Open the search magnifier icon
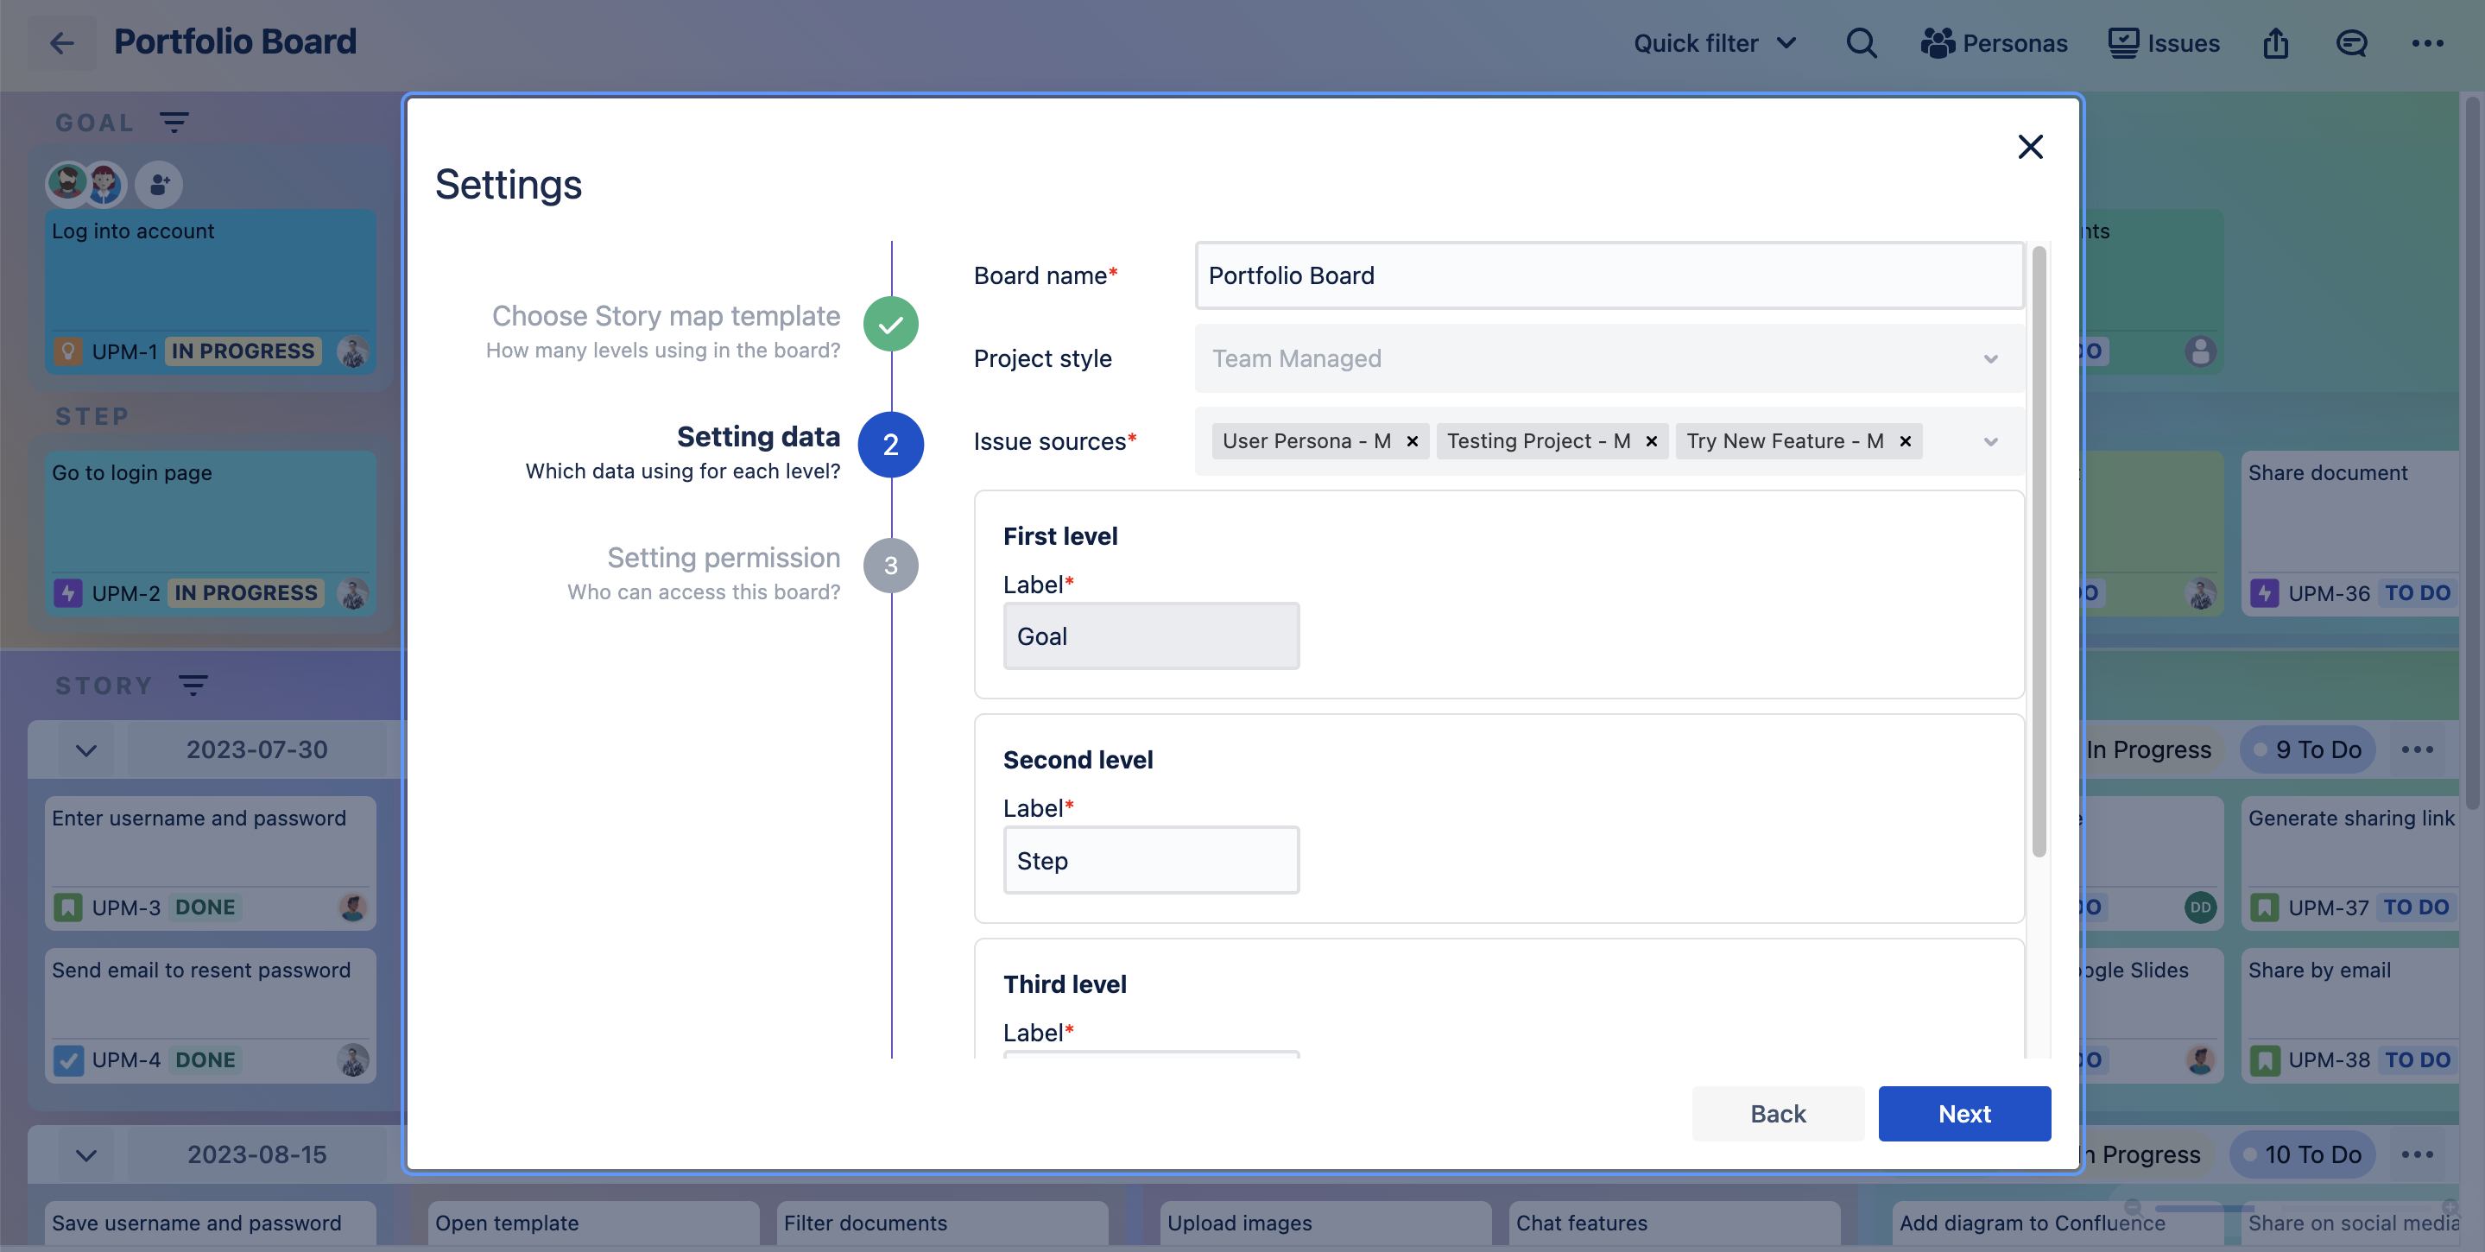Image resolution: width=2485 pixels, height=1252 pixels. (1861, 42)
